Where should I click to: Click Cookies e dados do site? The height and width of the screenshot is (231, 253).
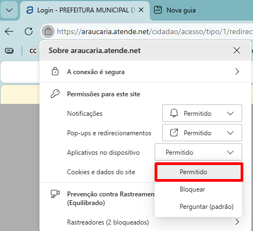[101, 172]
